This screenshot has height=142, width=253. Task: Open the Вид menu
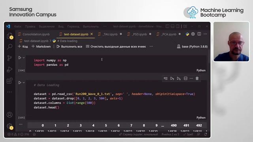61,26
